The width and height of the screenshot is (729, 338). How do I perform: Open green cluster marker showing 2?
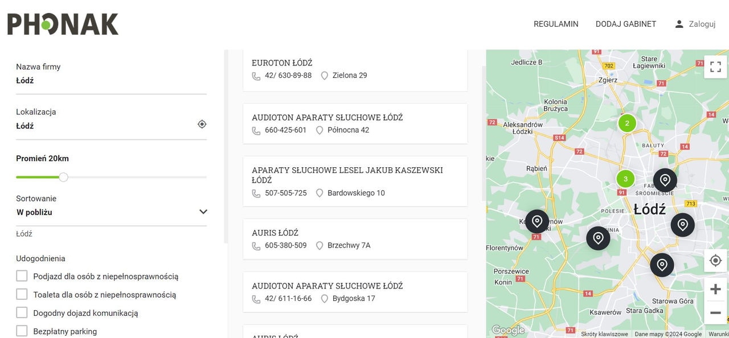[x=627, y=123]
